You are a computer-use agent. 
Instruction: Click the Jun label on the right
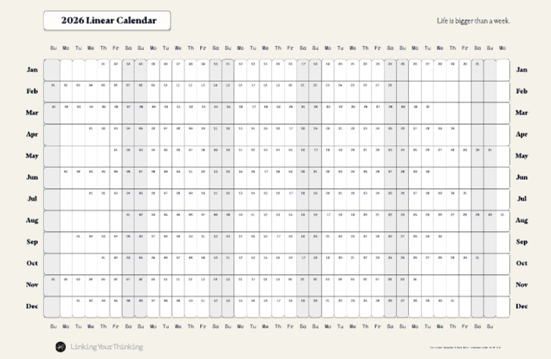coord(522,178)
